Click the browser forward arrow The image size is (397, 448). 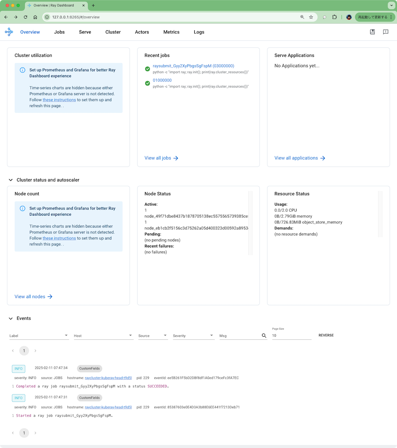click(x=16, y=17)
